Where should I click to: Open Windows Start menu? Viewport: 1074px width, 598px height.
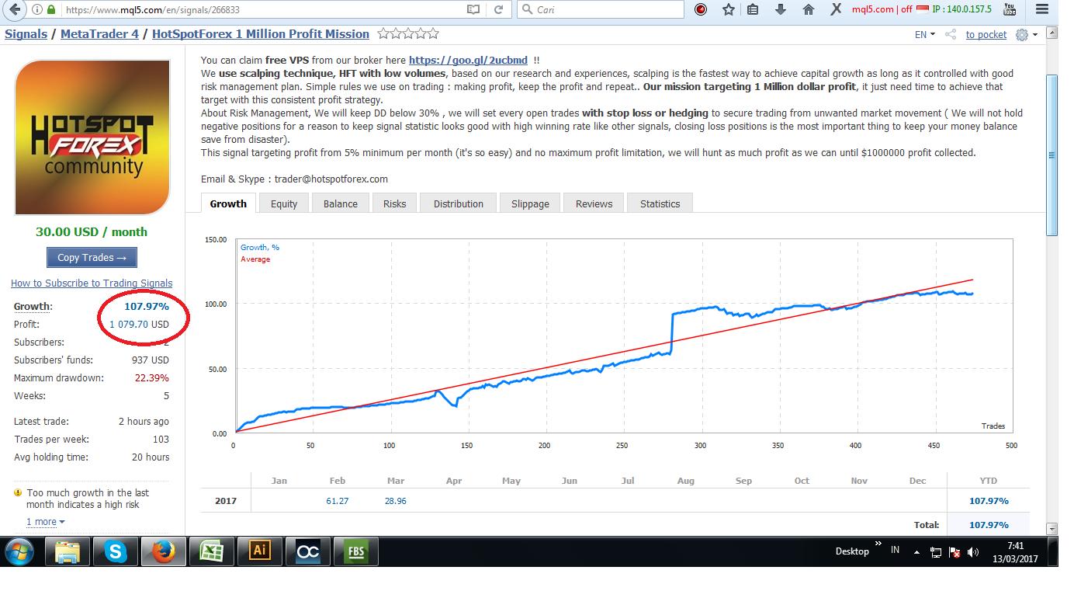pyautogui.click(x=20, y=551)
